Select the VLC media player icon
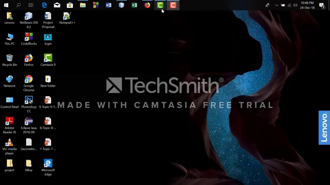Viewport: 330px width, 185px height. [10, 143]
